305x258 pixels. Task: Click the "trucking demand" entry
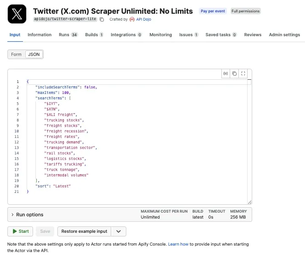[64, 142]
